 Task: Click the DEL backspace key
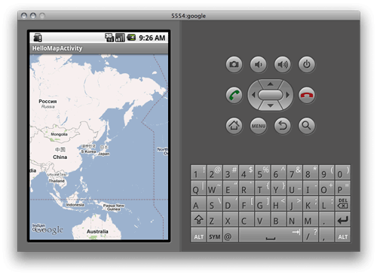click(x=342, y=203)
